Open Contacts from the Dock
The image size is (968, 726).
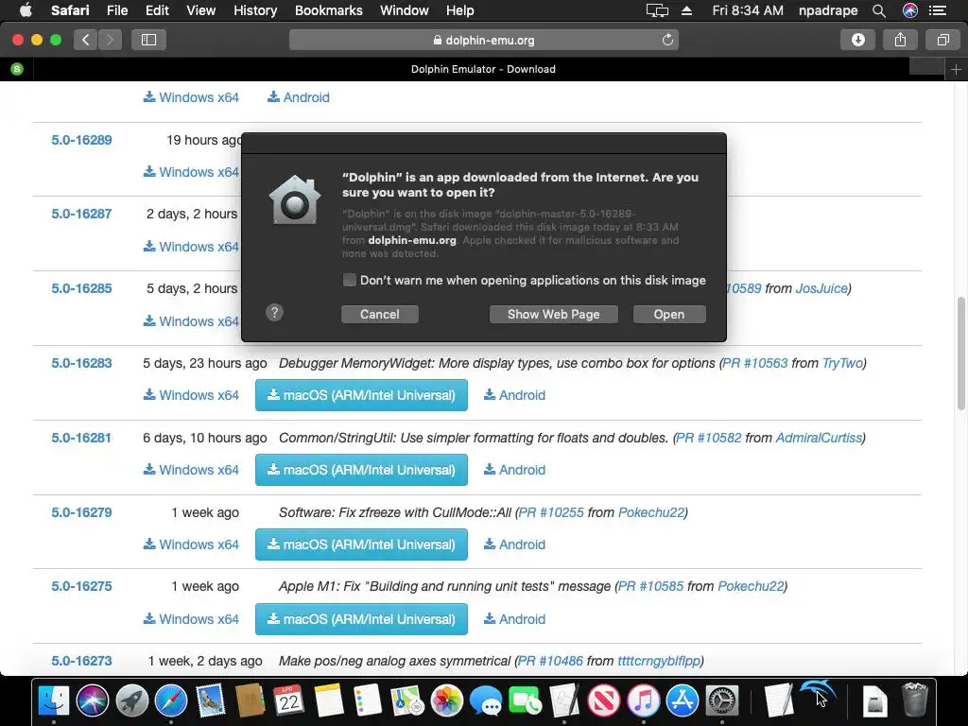[250, 700]
